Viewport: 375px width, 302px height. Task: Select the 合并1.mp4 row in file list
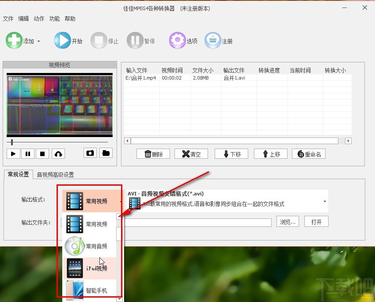141,77
